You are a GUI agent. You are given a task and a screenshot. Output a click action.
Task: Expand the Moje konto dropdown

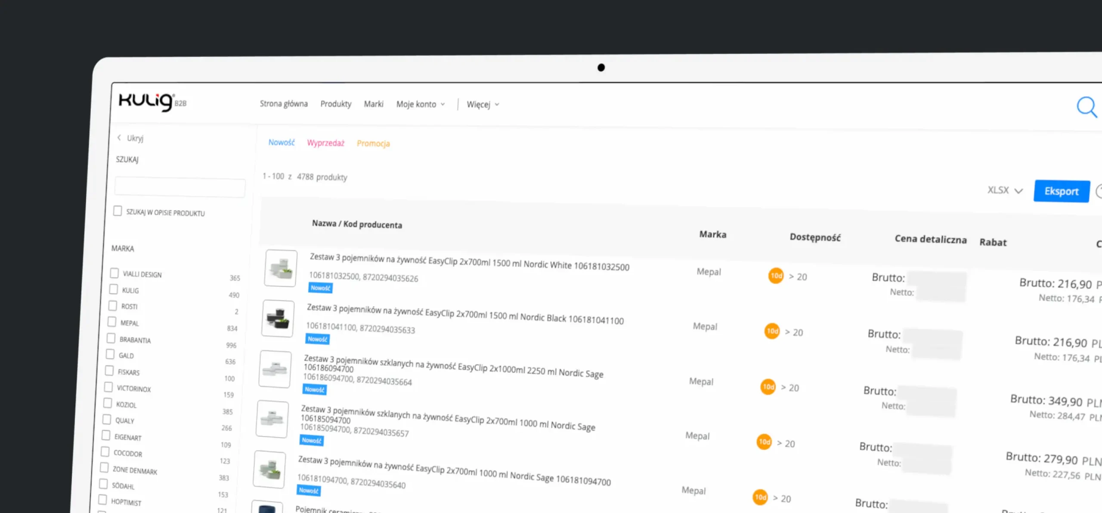(421, 104)
